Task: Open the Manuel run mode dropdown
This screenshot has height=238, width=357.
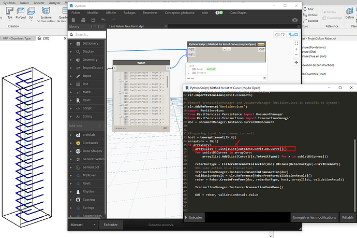Action: [83, 225]
